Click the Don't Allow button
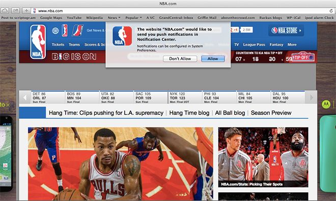 click(180, 59)
